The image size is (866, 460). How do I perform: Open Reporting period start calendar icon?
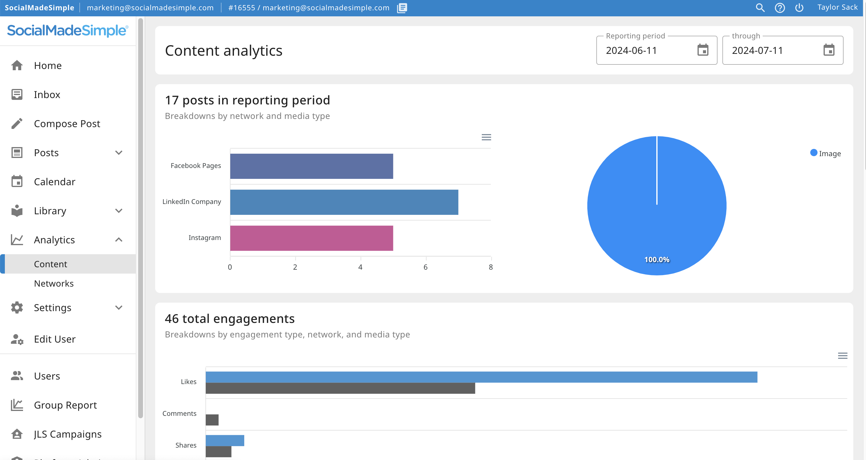coord(703,50)
